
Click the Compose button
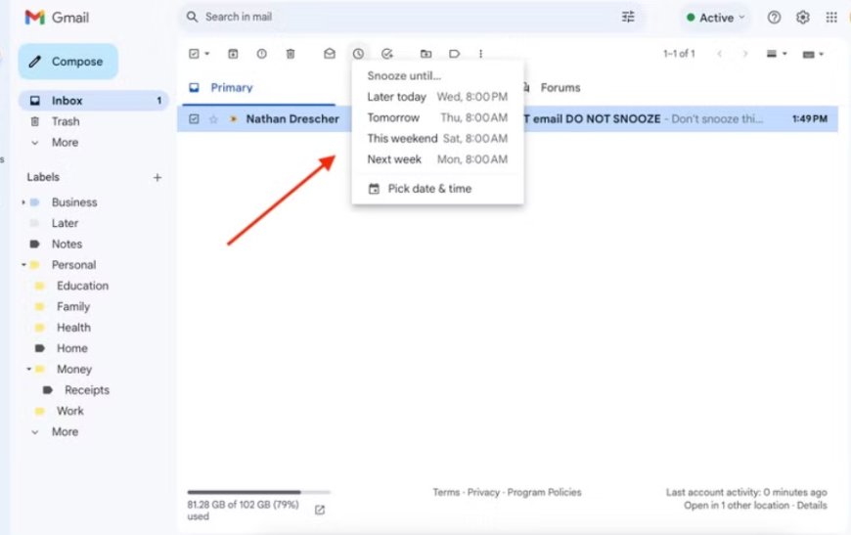pos(67,62)
